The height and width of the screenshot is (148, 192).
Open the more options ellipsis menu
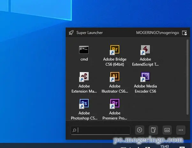coord(181,130)
